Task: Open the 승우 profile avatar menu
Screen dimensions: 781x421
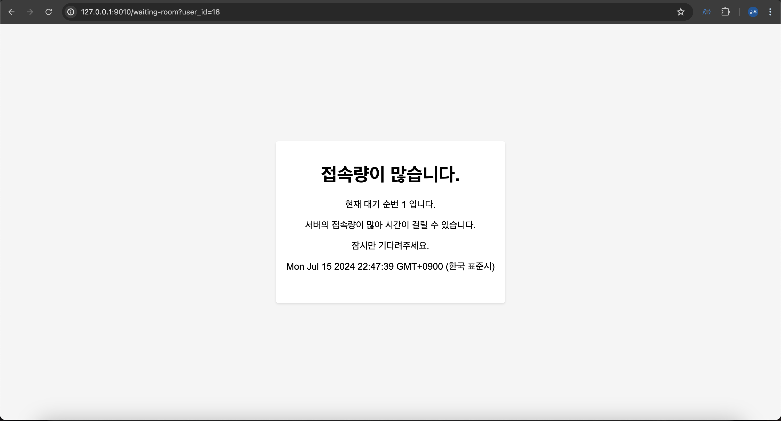Action: tap(753, 12)
